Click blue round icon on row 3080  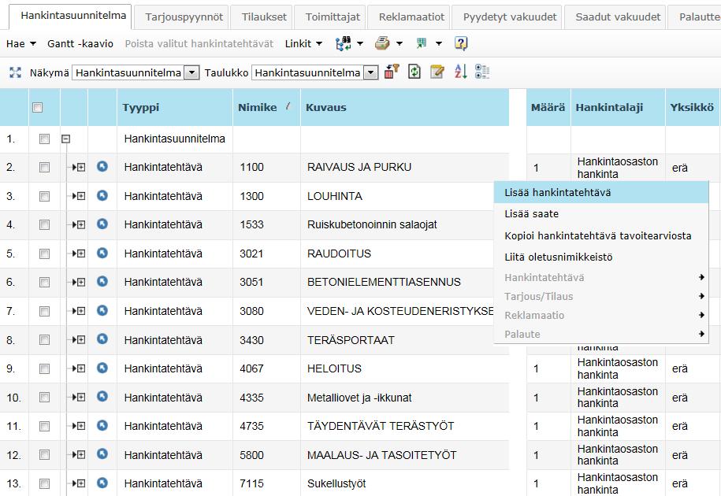pos(102,310)
